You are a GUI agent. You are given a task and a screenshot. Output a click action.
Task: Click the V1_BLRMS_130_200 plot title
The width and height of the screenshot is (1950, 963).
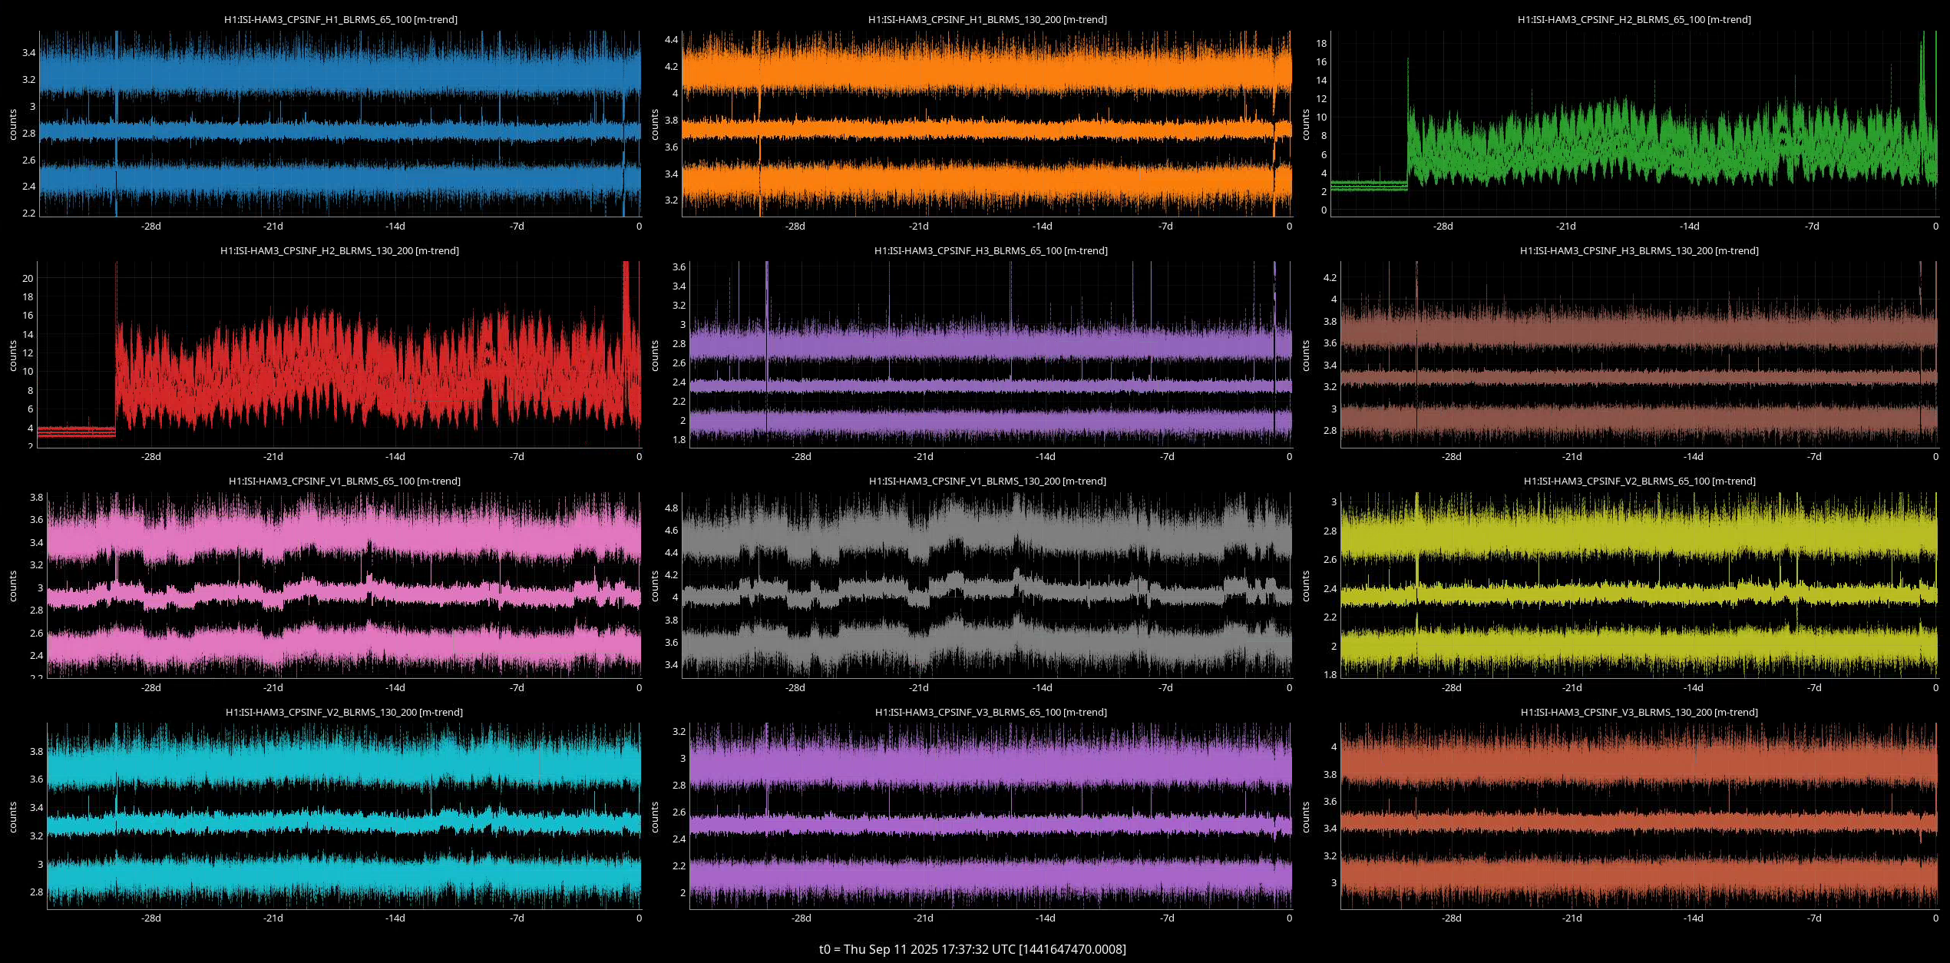point(987,481)
